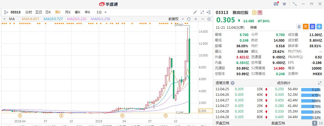Set a price alert with the bell icon
This screenshot has width=324, height=126.
point(299,27)
